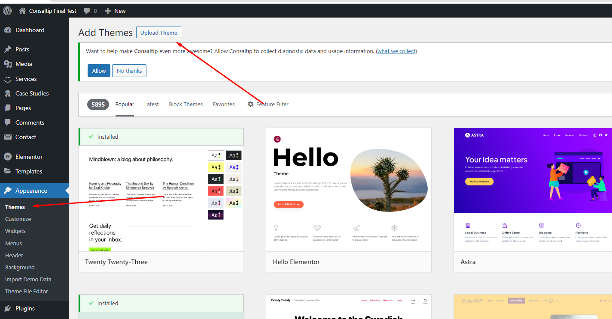Screen dimensions: 612x319
Task: Switch to Block Themes tab
Action: (186, 104)
